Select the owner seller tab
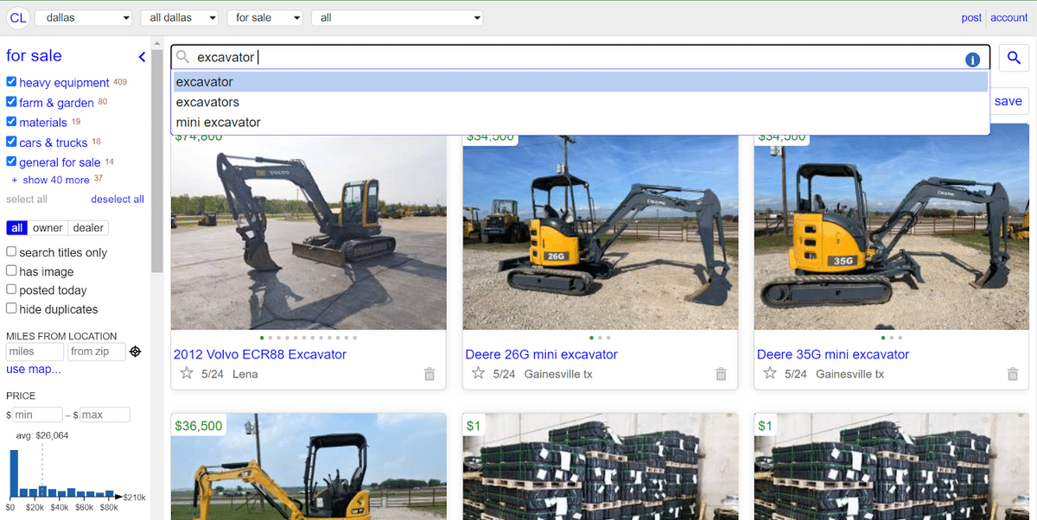1037x520 pixels. coord(48,228)
